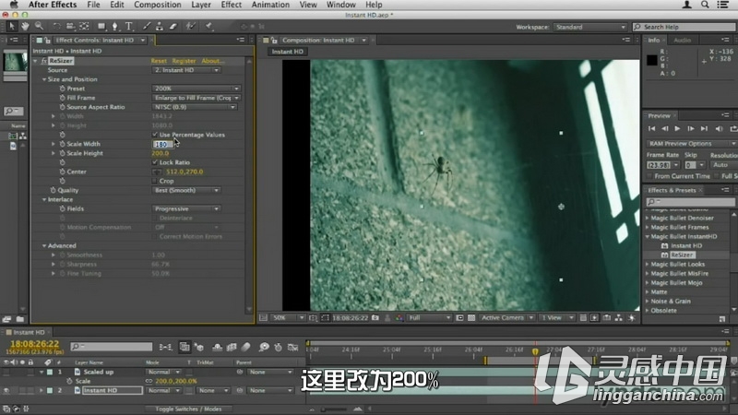Enable the Crop checkbox

coord(154,181)
